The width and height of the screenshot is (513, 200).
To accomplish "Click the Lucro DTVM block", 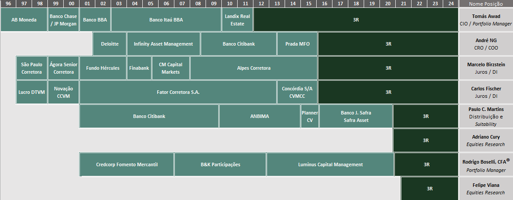I will 32,92.
